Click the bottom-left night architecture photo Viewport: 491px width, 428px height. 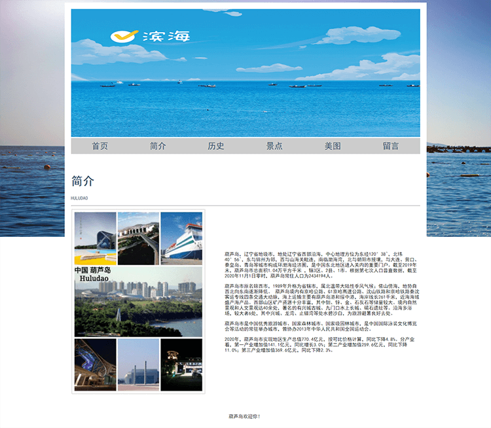click(95, 365)
